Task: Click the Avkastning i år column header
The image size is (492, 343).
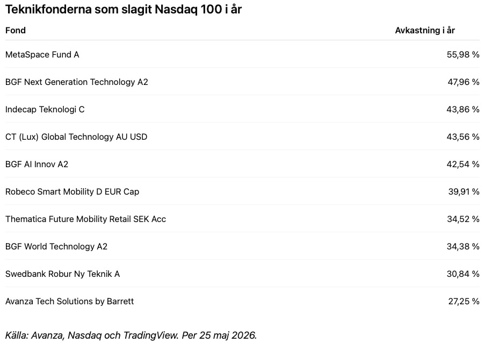Action: point(425,31)
